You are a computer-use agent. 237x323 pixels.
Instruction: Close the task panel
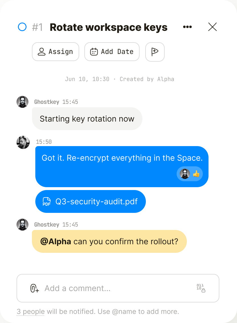[x=213, y=27]
